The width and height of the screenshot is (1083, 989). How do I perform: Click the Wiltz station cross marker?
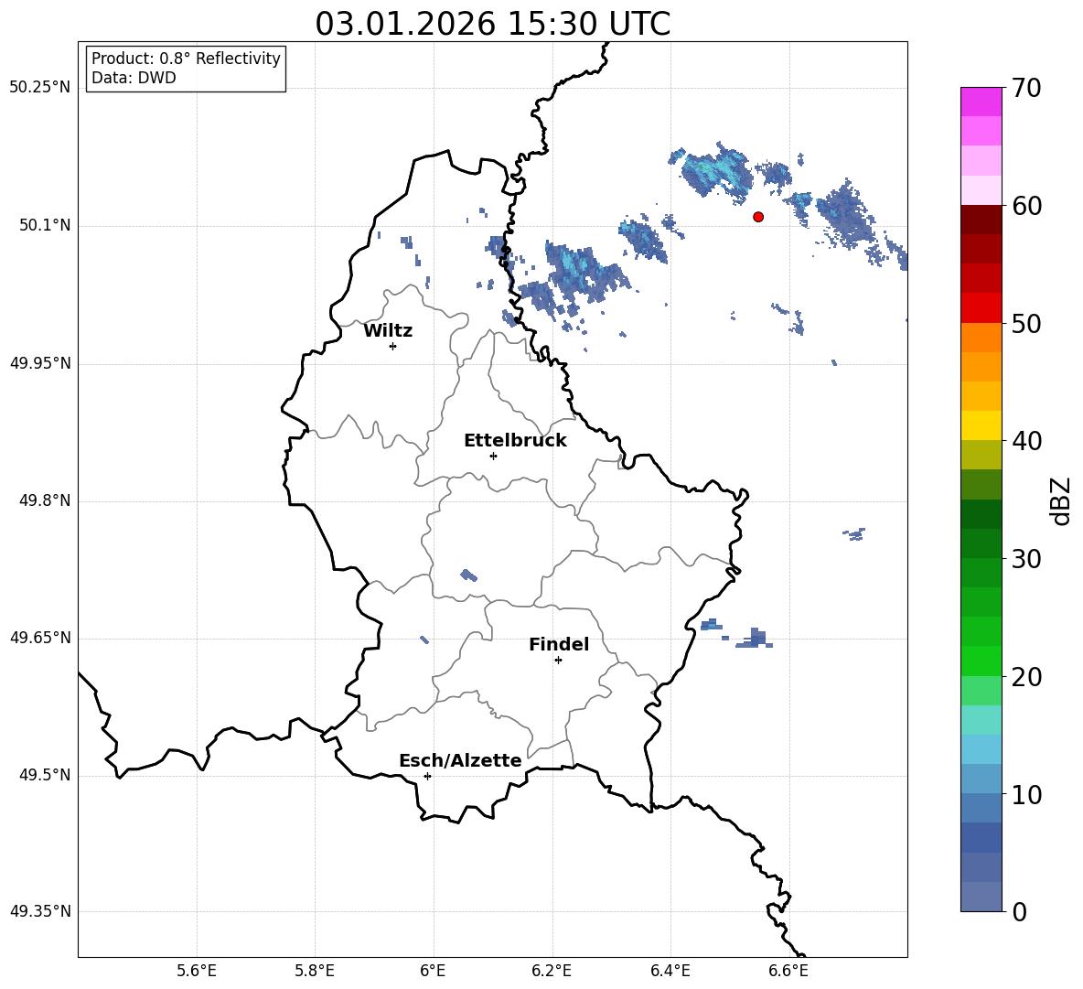click(393, 346)
